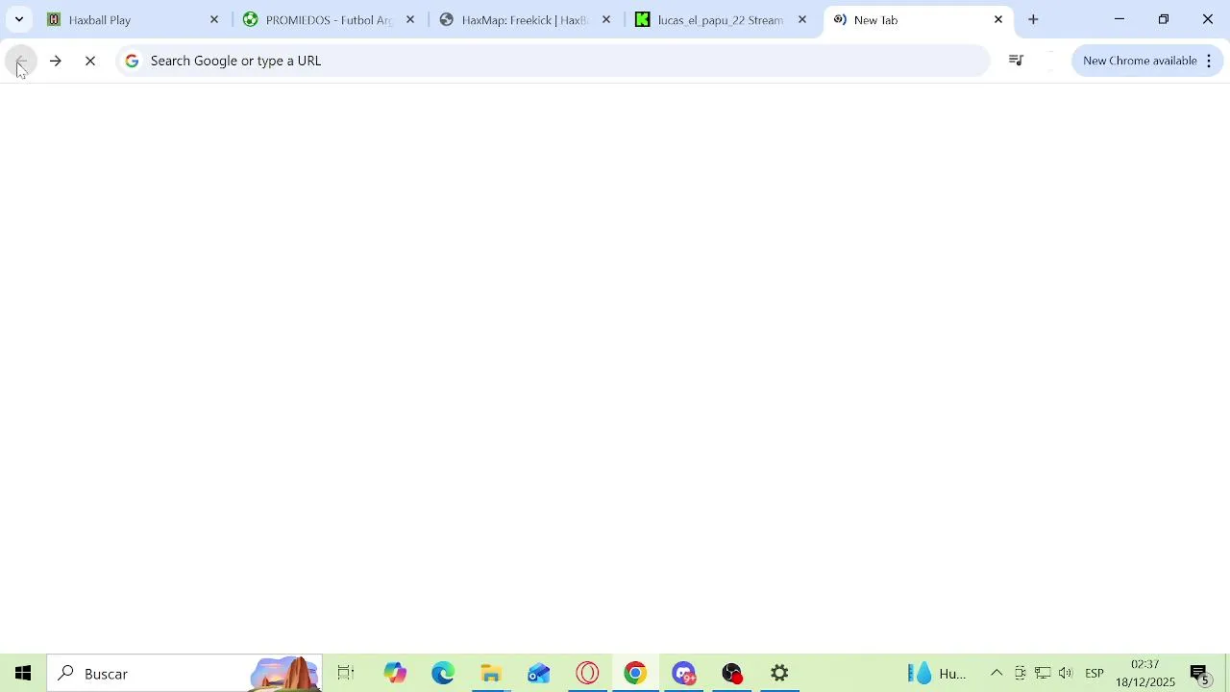
Task: Open Opera browser from the taskbar
Action: (x=587, y=674)
